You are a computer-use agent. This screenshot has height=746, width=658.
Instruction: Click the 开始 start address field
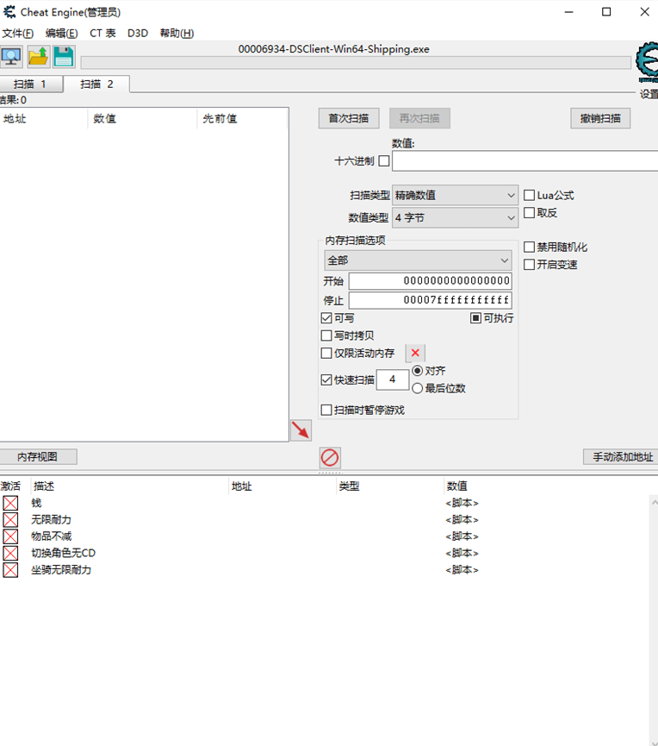[x=430, y=280]
